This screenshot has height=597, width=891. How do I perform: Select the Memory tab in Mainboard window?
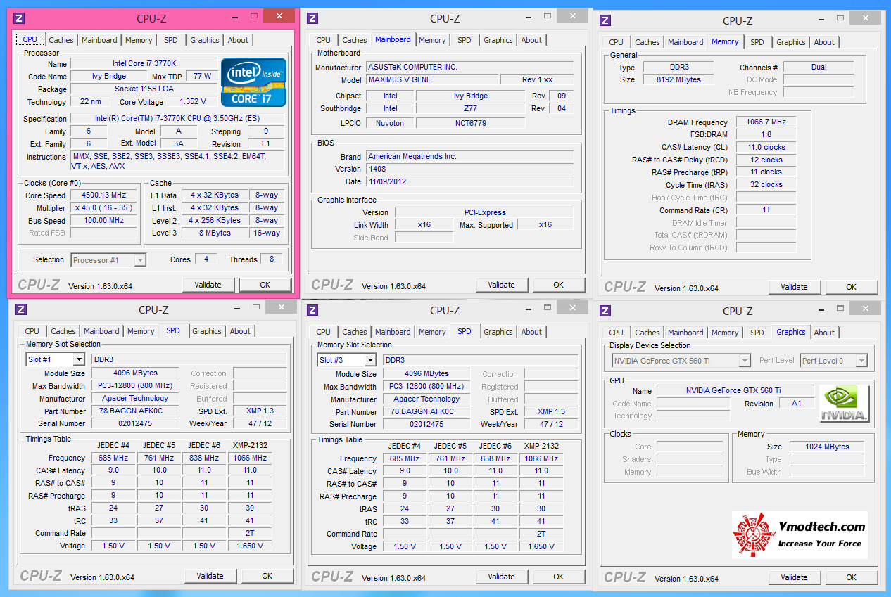coord(432,40)
